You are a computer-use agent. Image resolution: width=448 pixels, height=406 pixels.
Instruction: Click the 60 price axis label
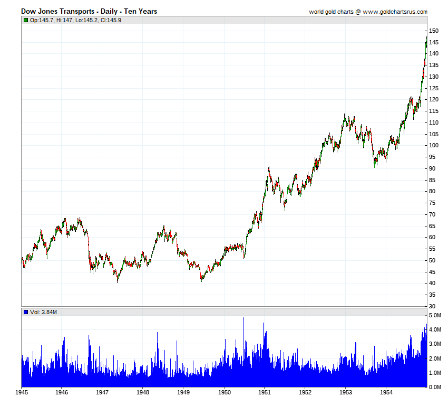(432, 237)
